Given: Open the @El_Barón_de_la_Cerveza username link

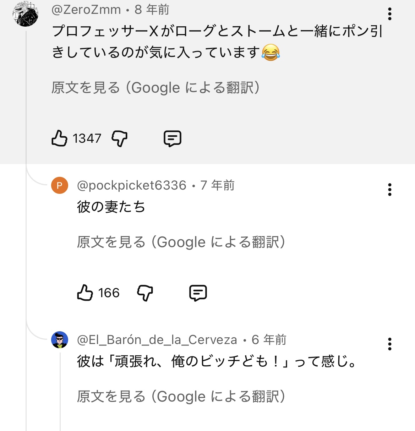Looking at the screenshot, I should (x=157, y=340).
